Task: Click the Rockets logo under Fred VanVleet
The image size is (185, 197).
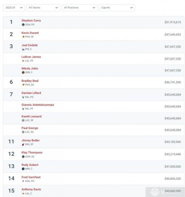Action: point(23,181)
